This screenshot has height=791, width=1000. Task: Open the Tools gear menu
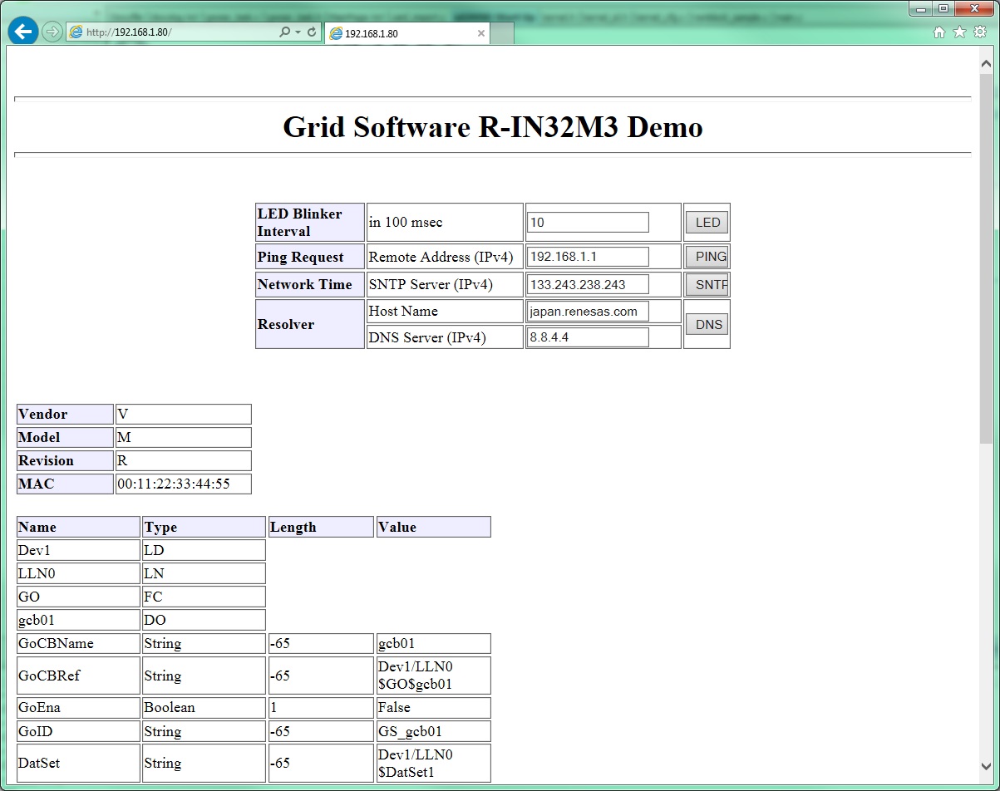980,32
